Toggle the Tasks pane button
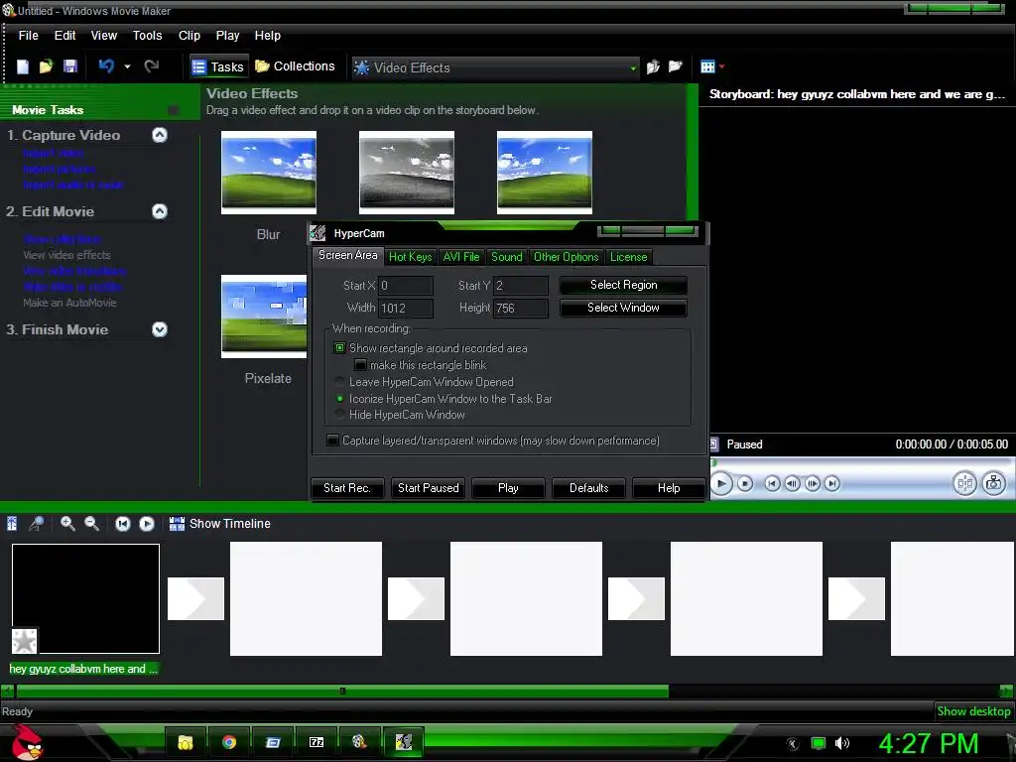The height and width of the screenshot is (762, 1016). [x=219, y=66]
